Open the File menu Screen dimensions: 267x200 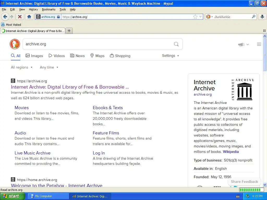pyautogui.click(x=4, y=9)
